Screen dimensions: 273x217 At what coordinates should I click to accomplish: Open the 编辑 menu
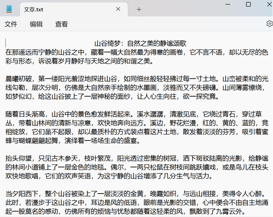(x=36, y=24)
